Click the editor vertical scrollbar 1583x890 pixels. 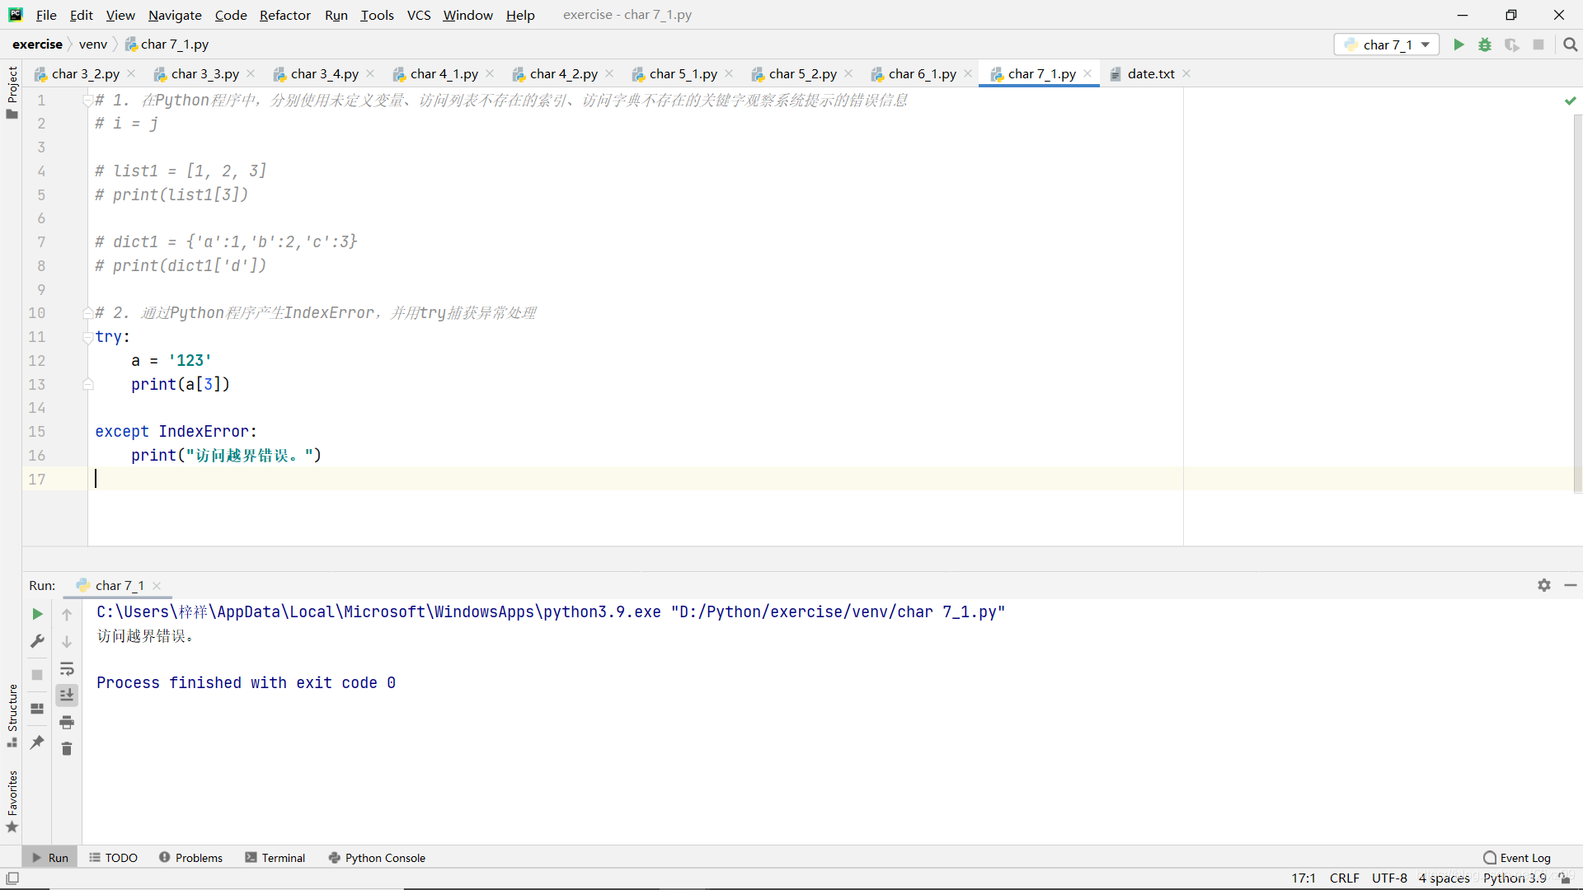1577,303
